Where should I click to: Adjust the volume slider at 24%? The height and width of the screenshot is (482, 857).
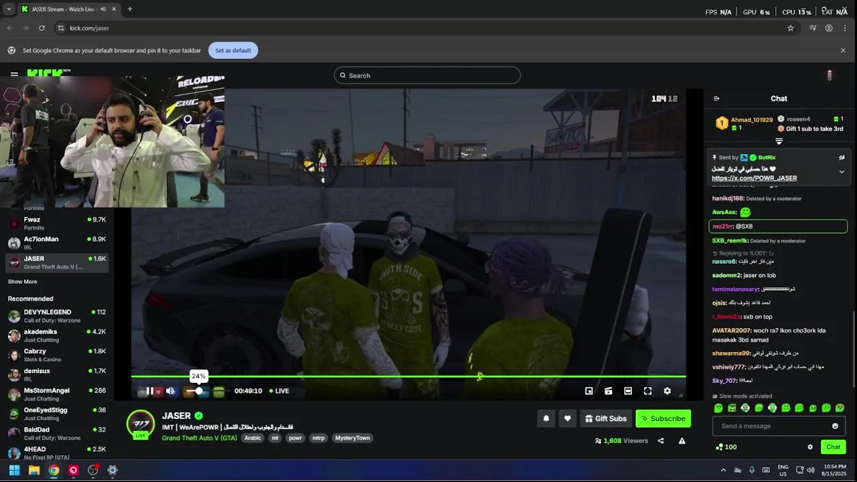pyautogui.click(x=199, y=391)
